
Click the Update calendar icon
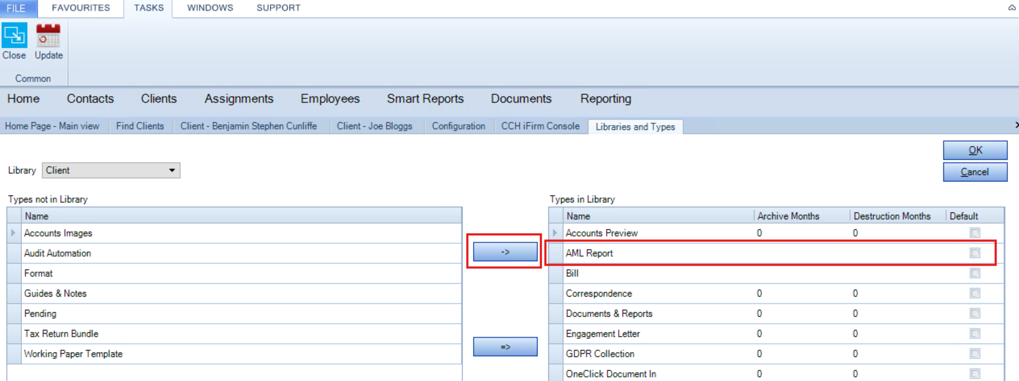pos(48,35)
